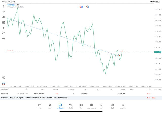
Task: Activate the crosshair cursor tool
Action: tap(4, 6)
